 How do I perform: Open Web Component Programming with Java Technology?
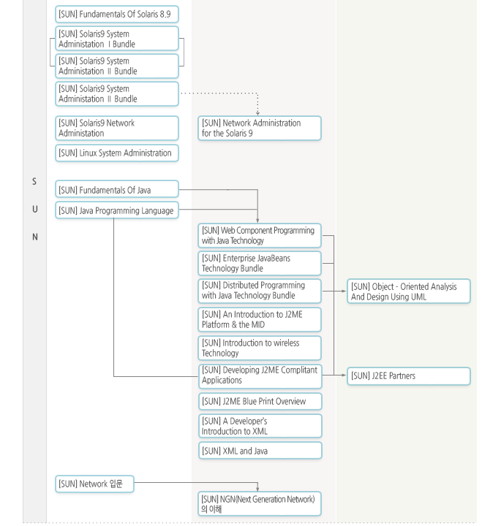[x=260, y=235]
